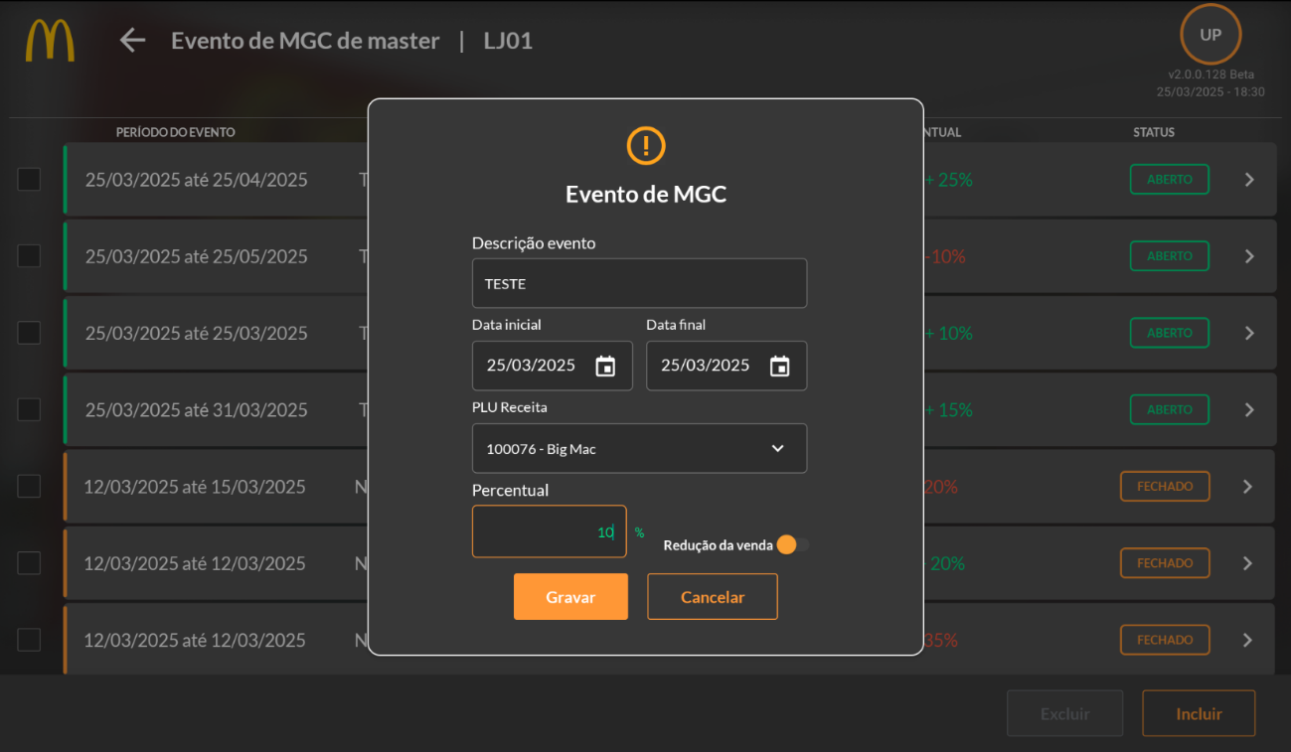Click FECHADO badge on 12/03/2025 até 15/03/2025 row

(1165, 487)
